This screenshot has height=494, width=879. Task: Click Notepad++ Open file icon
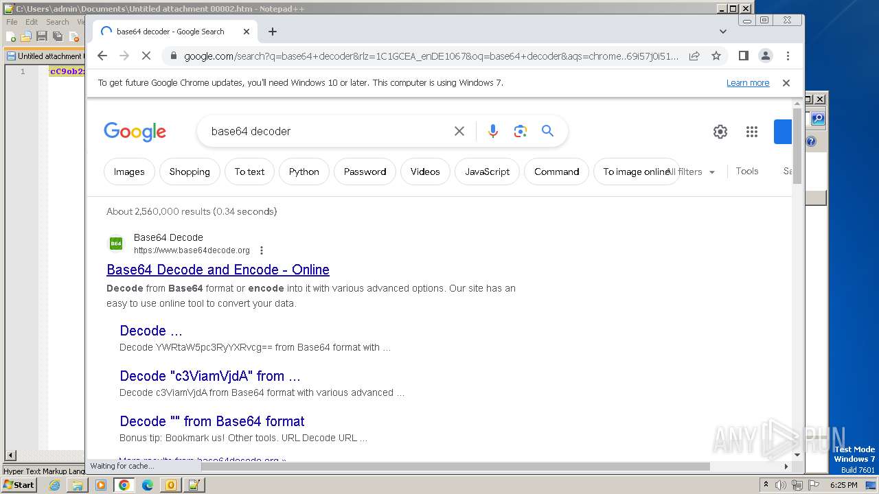click(x=26, y=36)
